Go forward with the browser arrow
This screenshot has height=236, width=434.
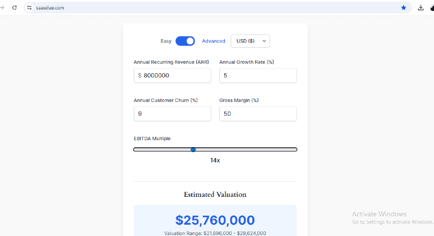tap(2, 8)
